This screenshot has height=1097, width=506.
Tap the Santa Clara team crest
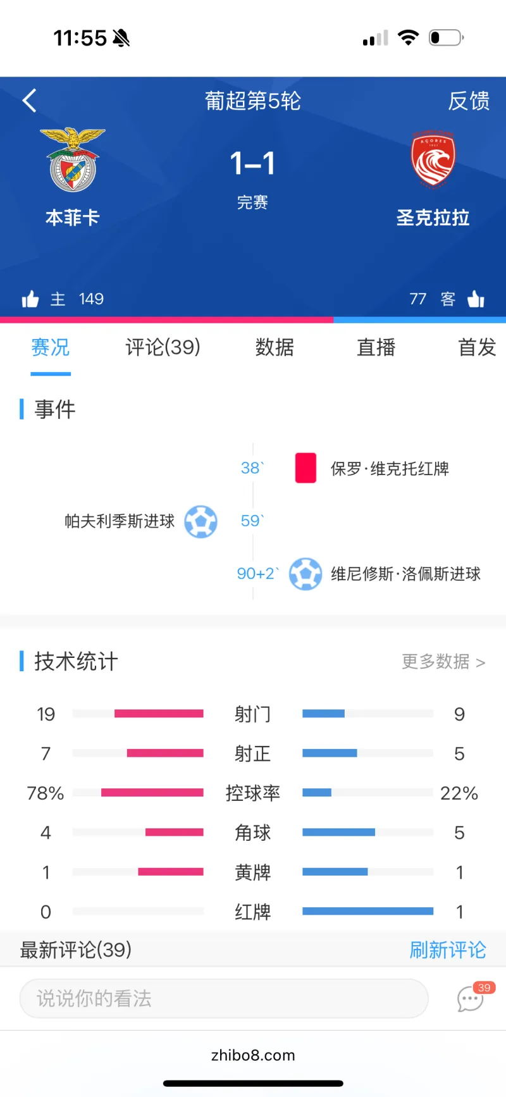433,159
